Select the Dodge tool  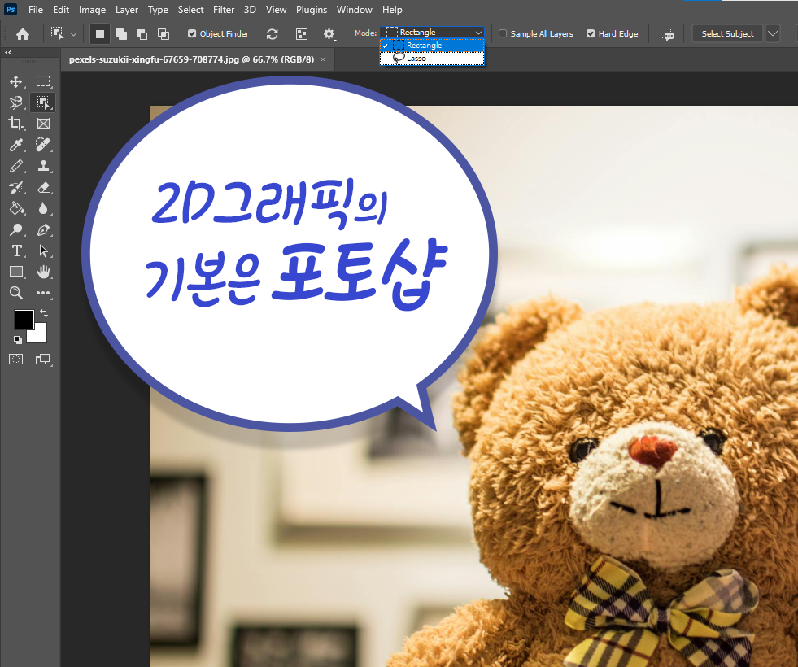(15, 230)
